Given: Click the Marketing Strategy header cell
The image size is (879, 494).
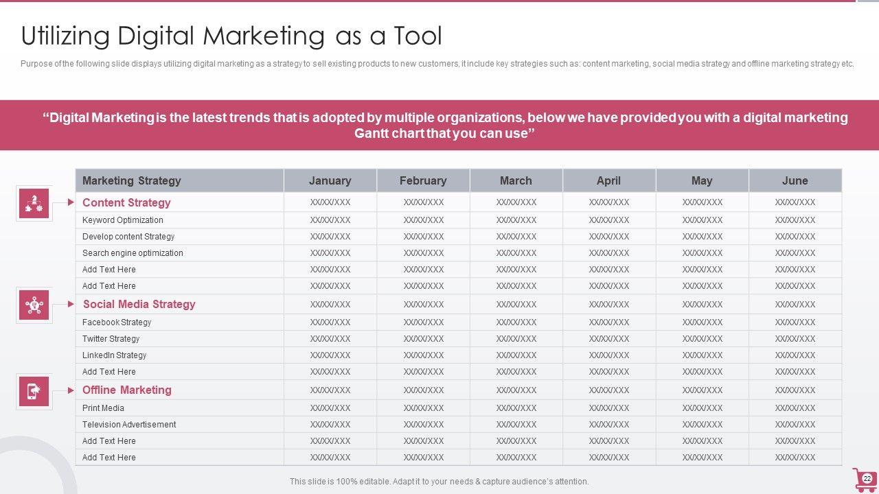Looking at the screenshot, I should coord(132,180).
